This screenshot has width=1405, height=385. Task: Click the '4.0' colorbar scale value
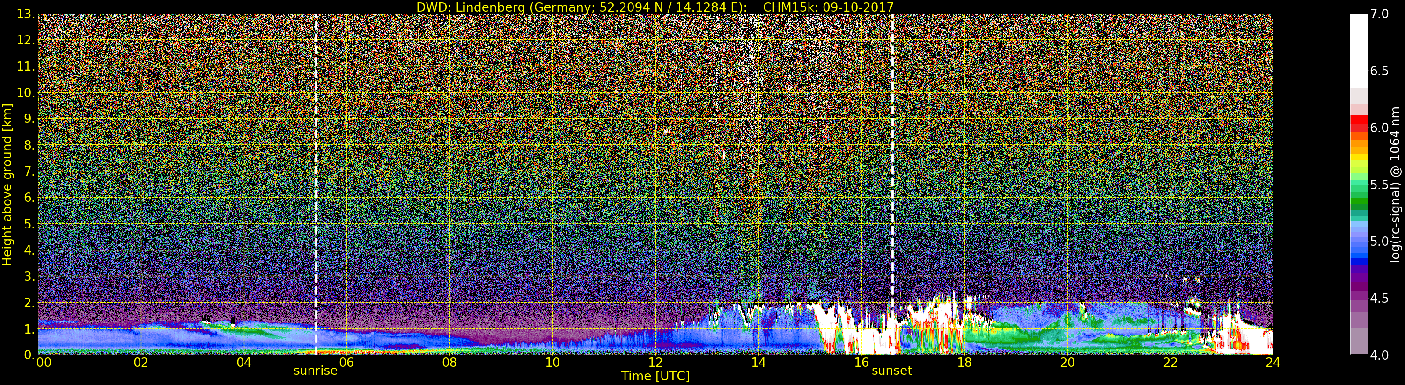pyautogui.click(x=1379, y=355)
